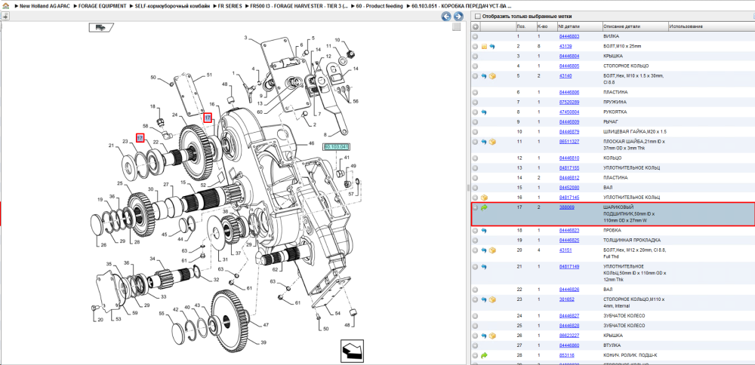Click the green arrow icon in row 28
Image resolution: width=755 pixels, height=365 pixels.
(485, 355)
